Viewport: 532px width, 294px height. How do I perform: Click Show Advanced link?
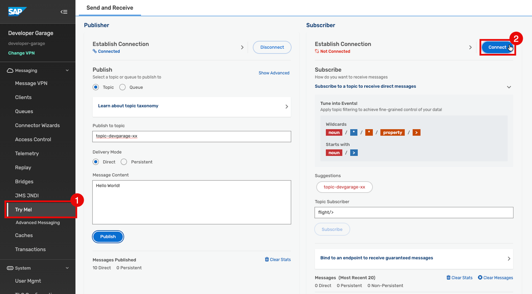pyautogui.click(x=274, y=73)
